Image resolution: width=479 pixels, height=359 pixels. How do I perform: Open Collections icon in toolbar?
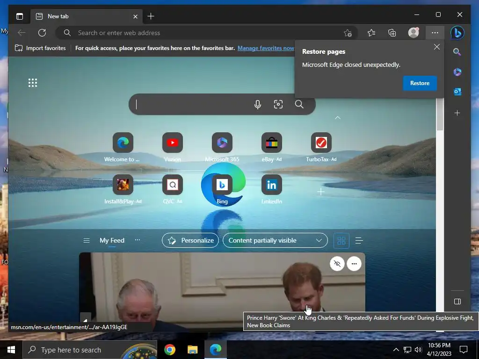[x=392, y=33]
